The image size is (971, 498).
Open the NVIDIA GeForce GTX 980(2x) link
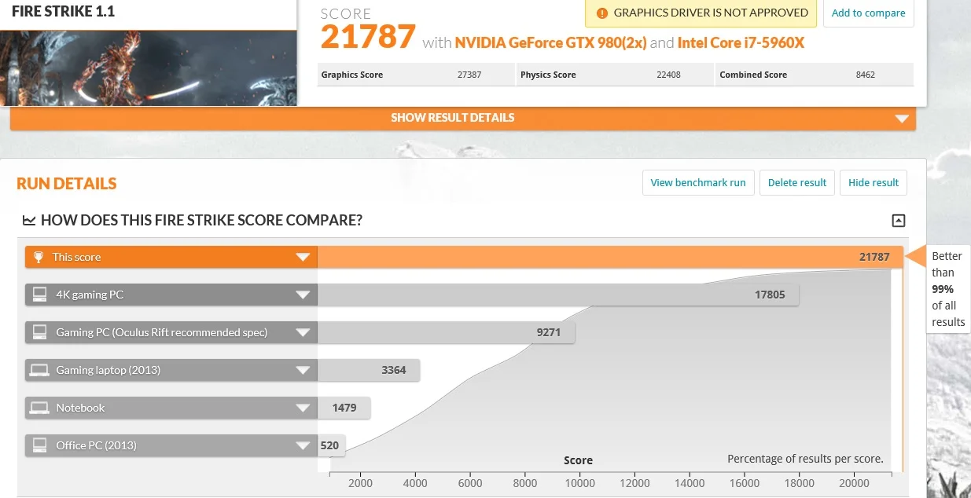coord(550,42)
